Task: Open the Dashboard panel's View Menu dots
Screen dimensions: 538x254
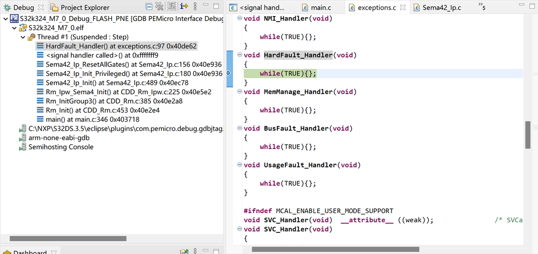Action: [195, 252]
